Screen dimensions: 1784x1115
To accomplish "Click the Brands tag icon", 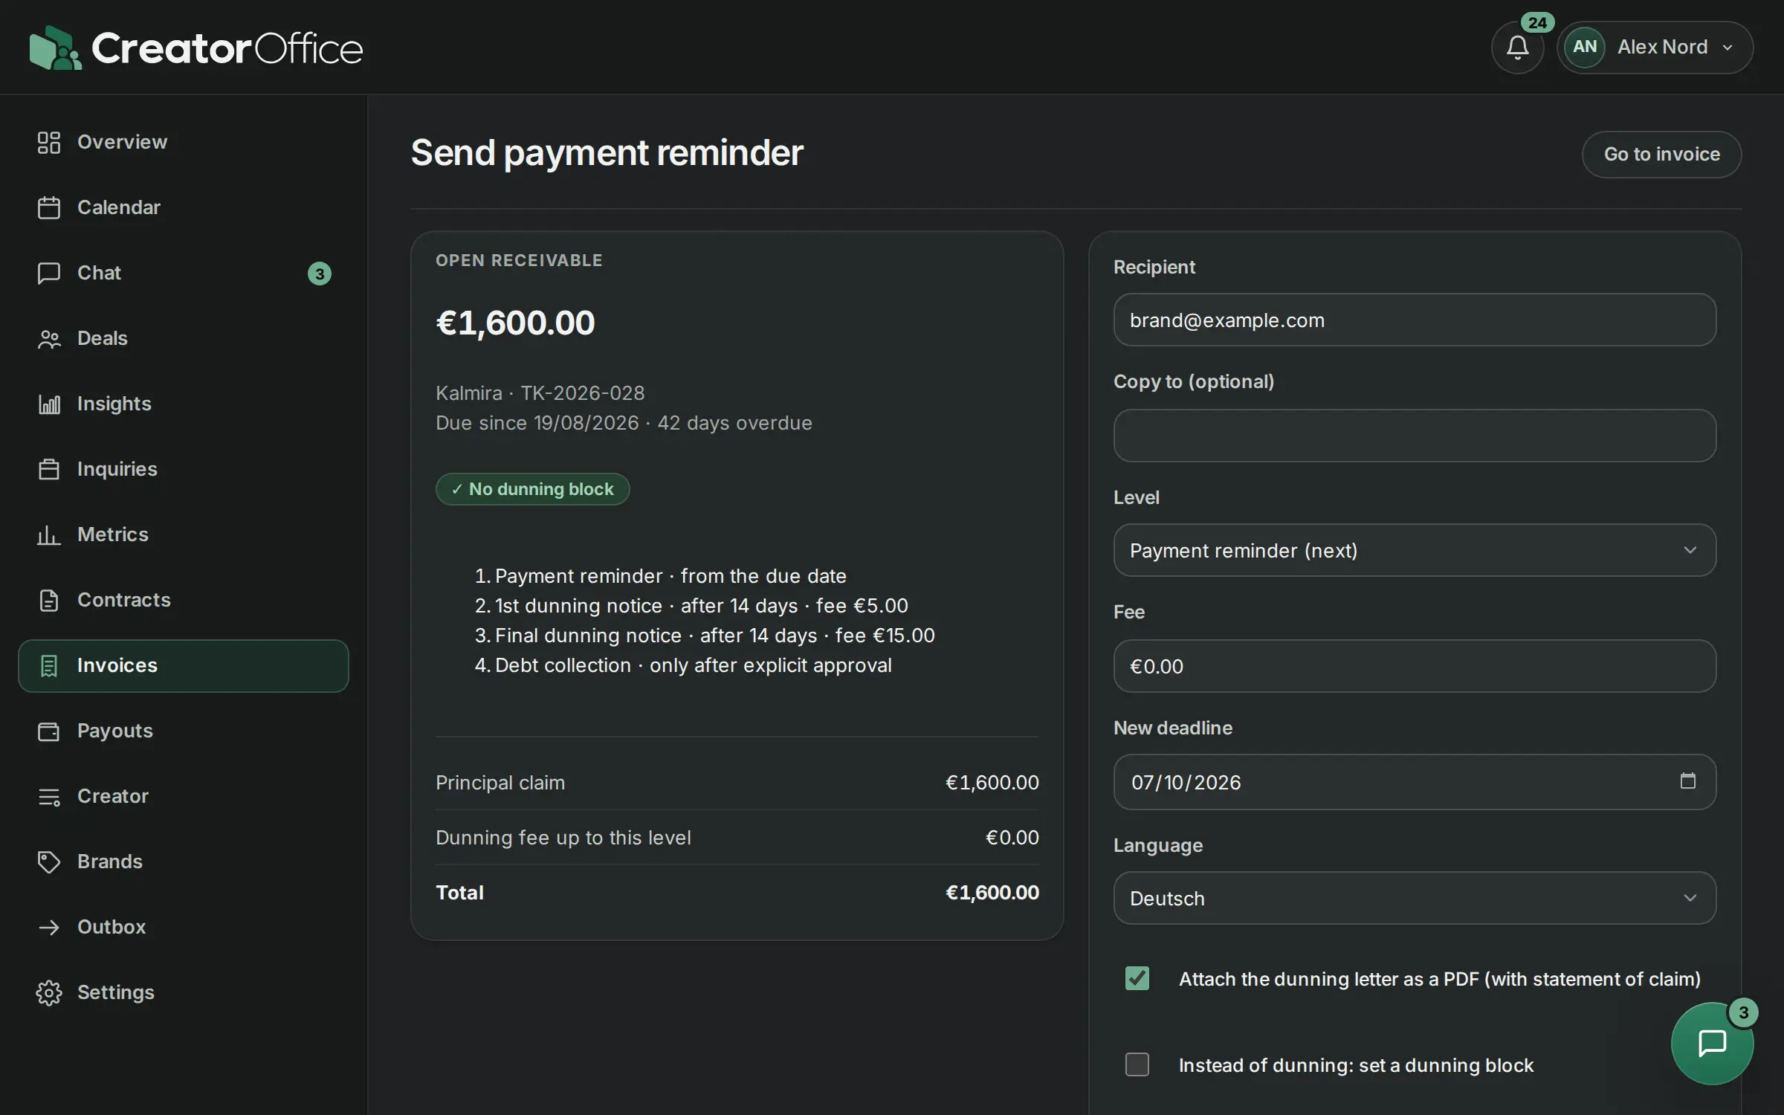I will (x=49, y=862).
